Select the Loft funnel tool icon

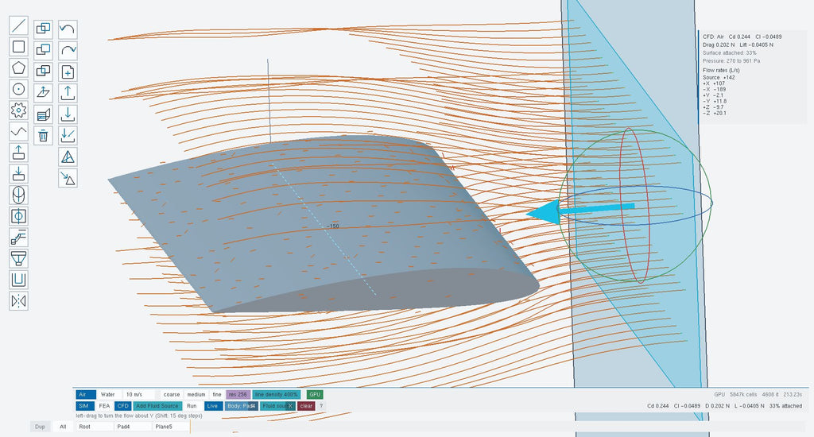(19, 258)
